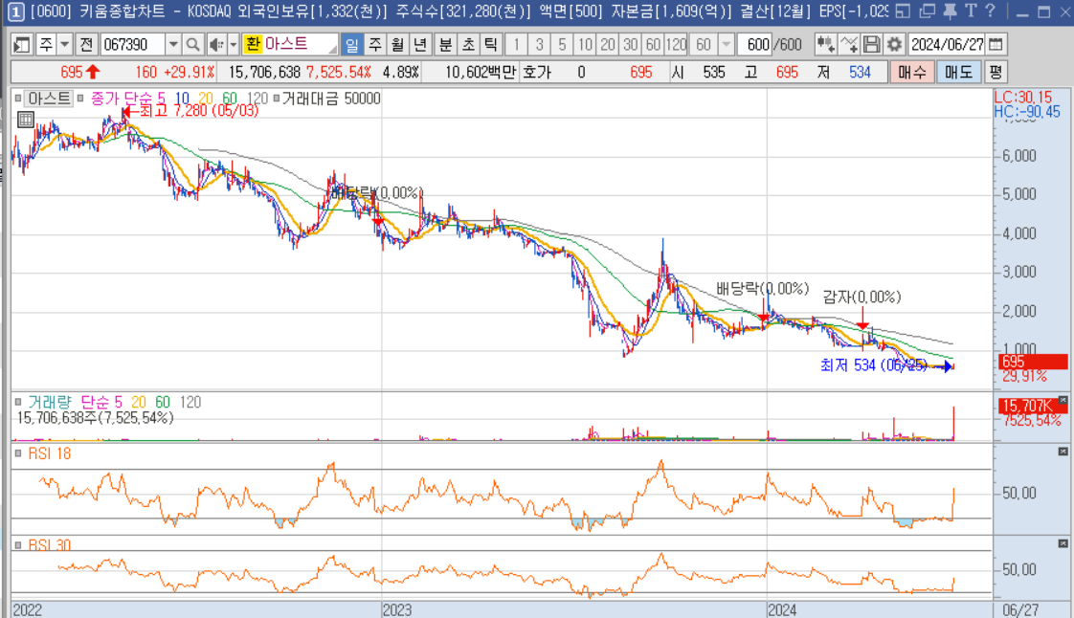Click the 최저 534 low label
1074x618 pixels.
tap(874, 365)
